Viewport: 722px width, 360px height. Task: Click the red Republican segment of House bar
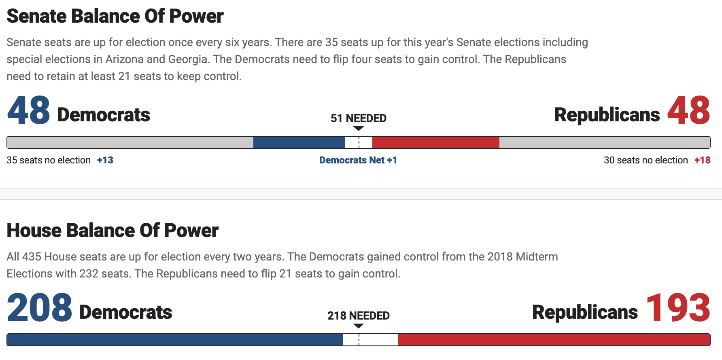pyautogui.click(x=554, y=340)
